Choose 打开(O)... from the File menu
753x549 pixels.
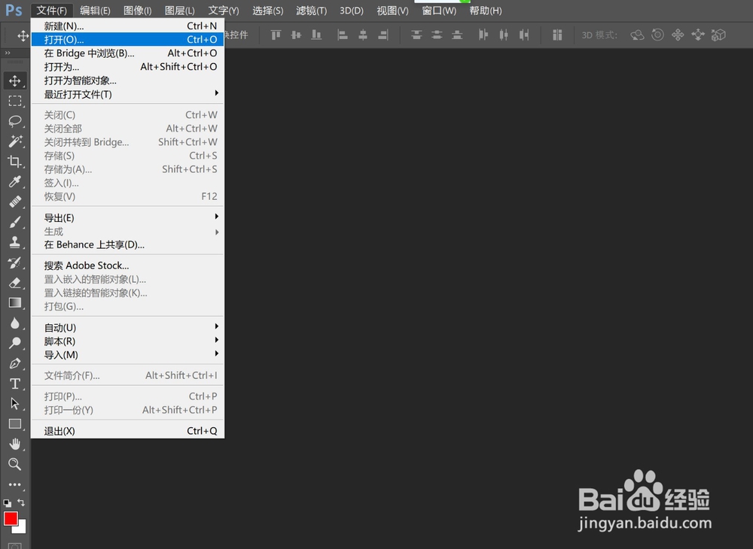point(127,39)
